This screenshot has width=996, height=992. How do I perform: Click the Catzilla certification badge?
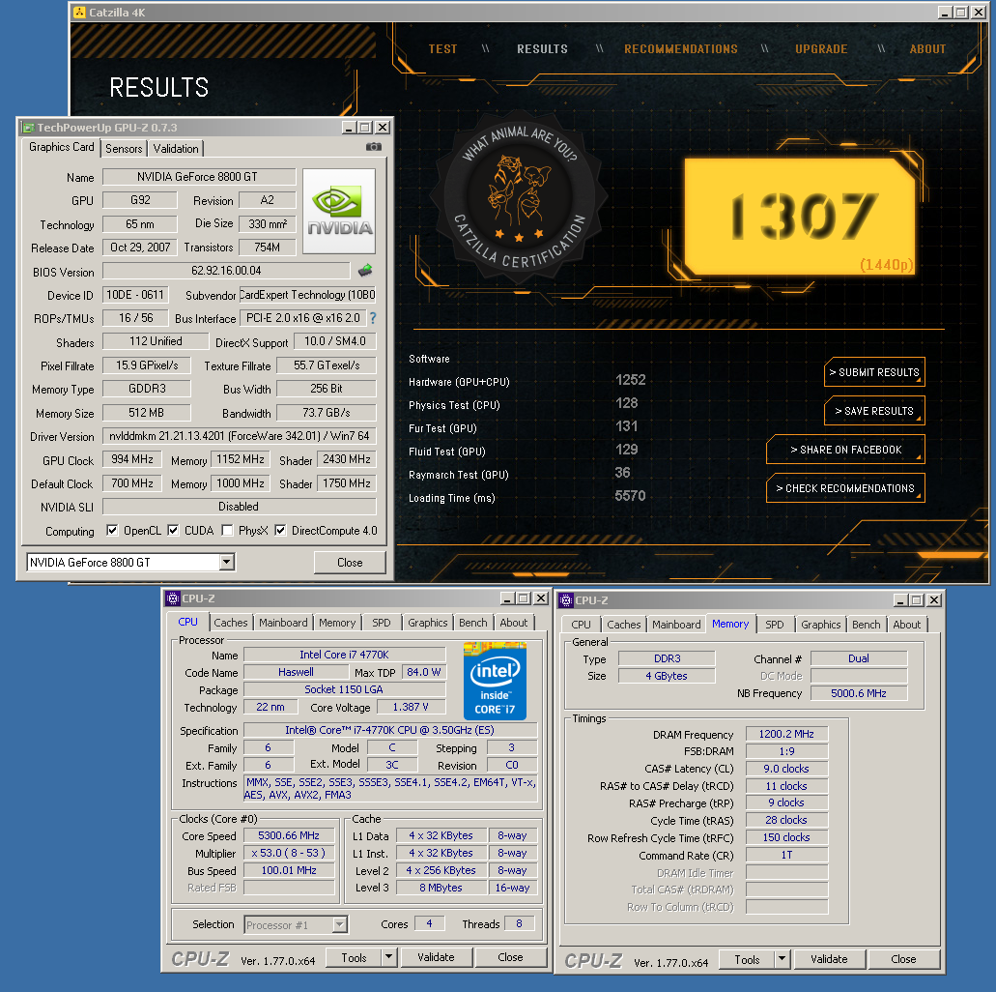519,197
